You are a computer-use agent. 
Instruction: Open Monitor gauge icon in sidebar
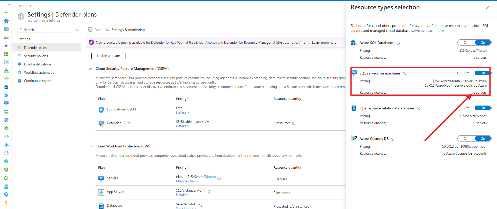[x=6, y=153]
